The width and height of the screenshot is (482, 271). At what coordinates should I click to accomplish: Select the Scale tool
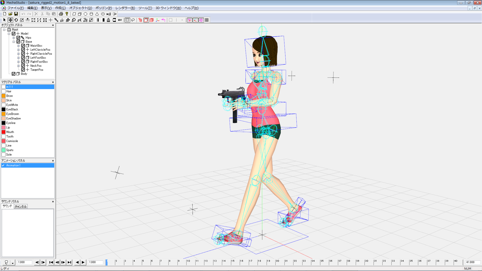point(22,20)
